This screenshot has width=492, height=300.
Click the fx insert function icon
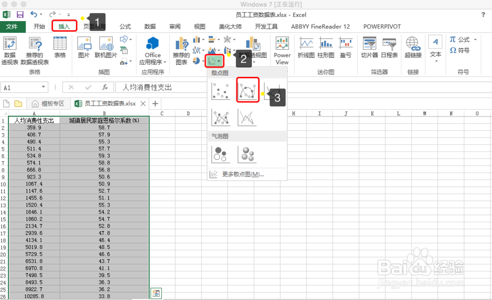105,87
